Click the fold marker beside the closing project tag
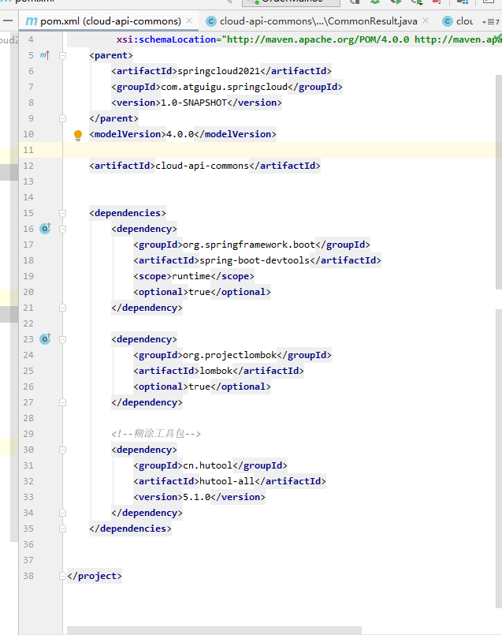This screenshot has height=635, width=502. pos(63,576)
